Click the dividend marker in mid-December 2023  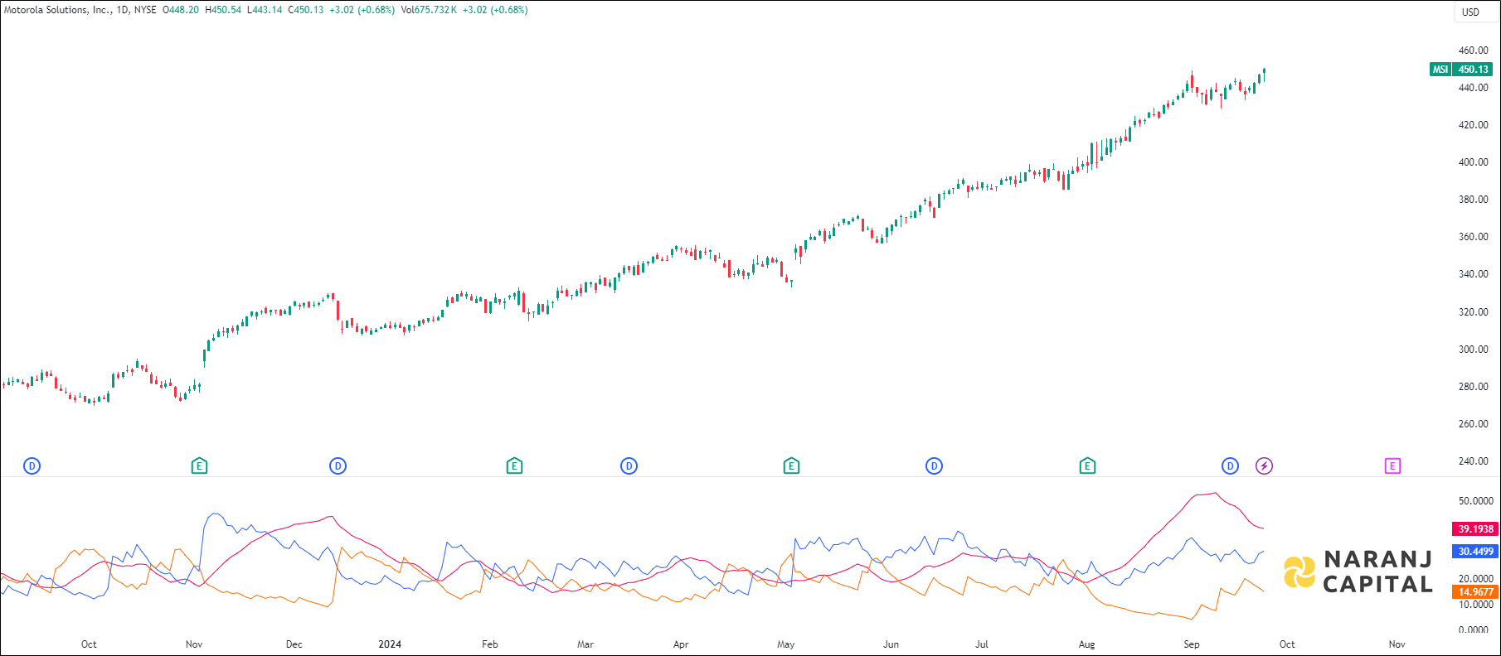338,466
